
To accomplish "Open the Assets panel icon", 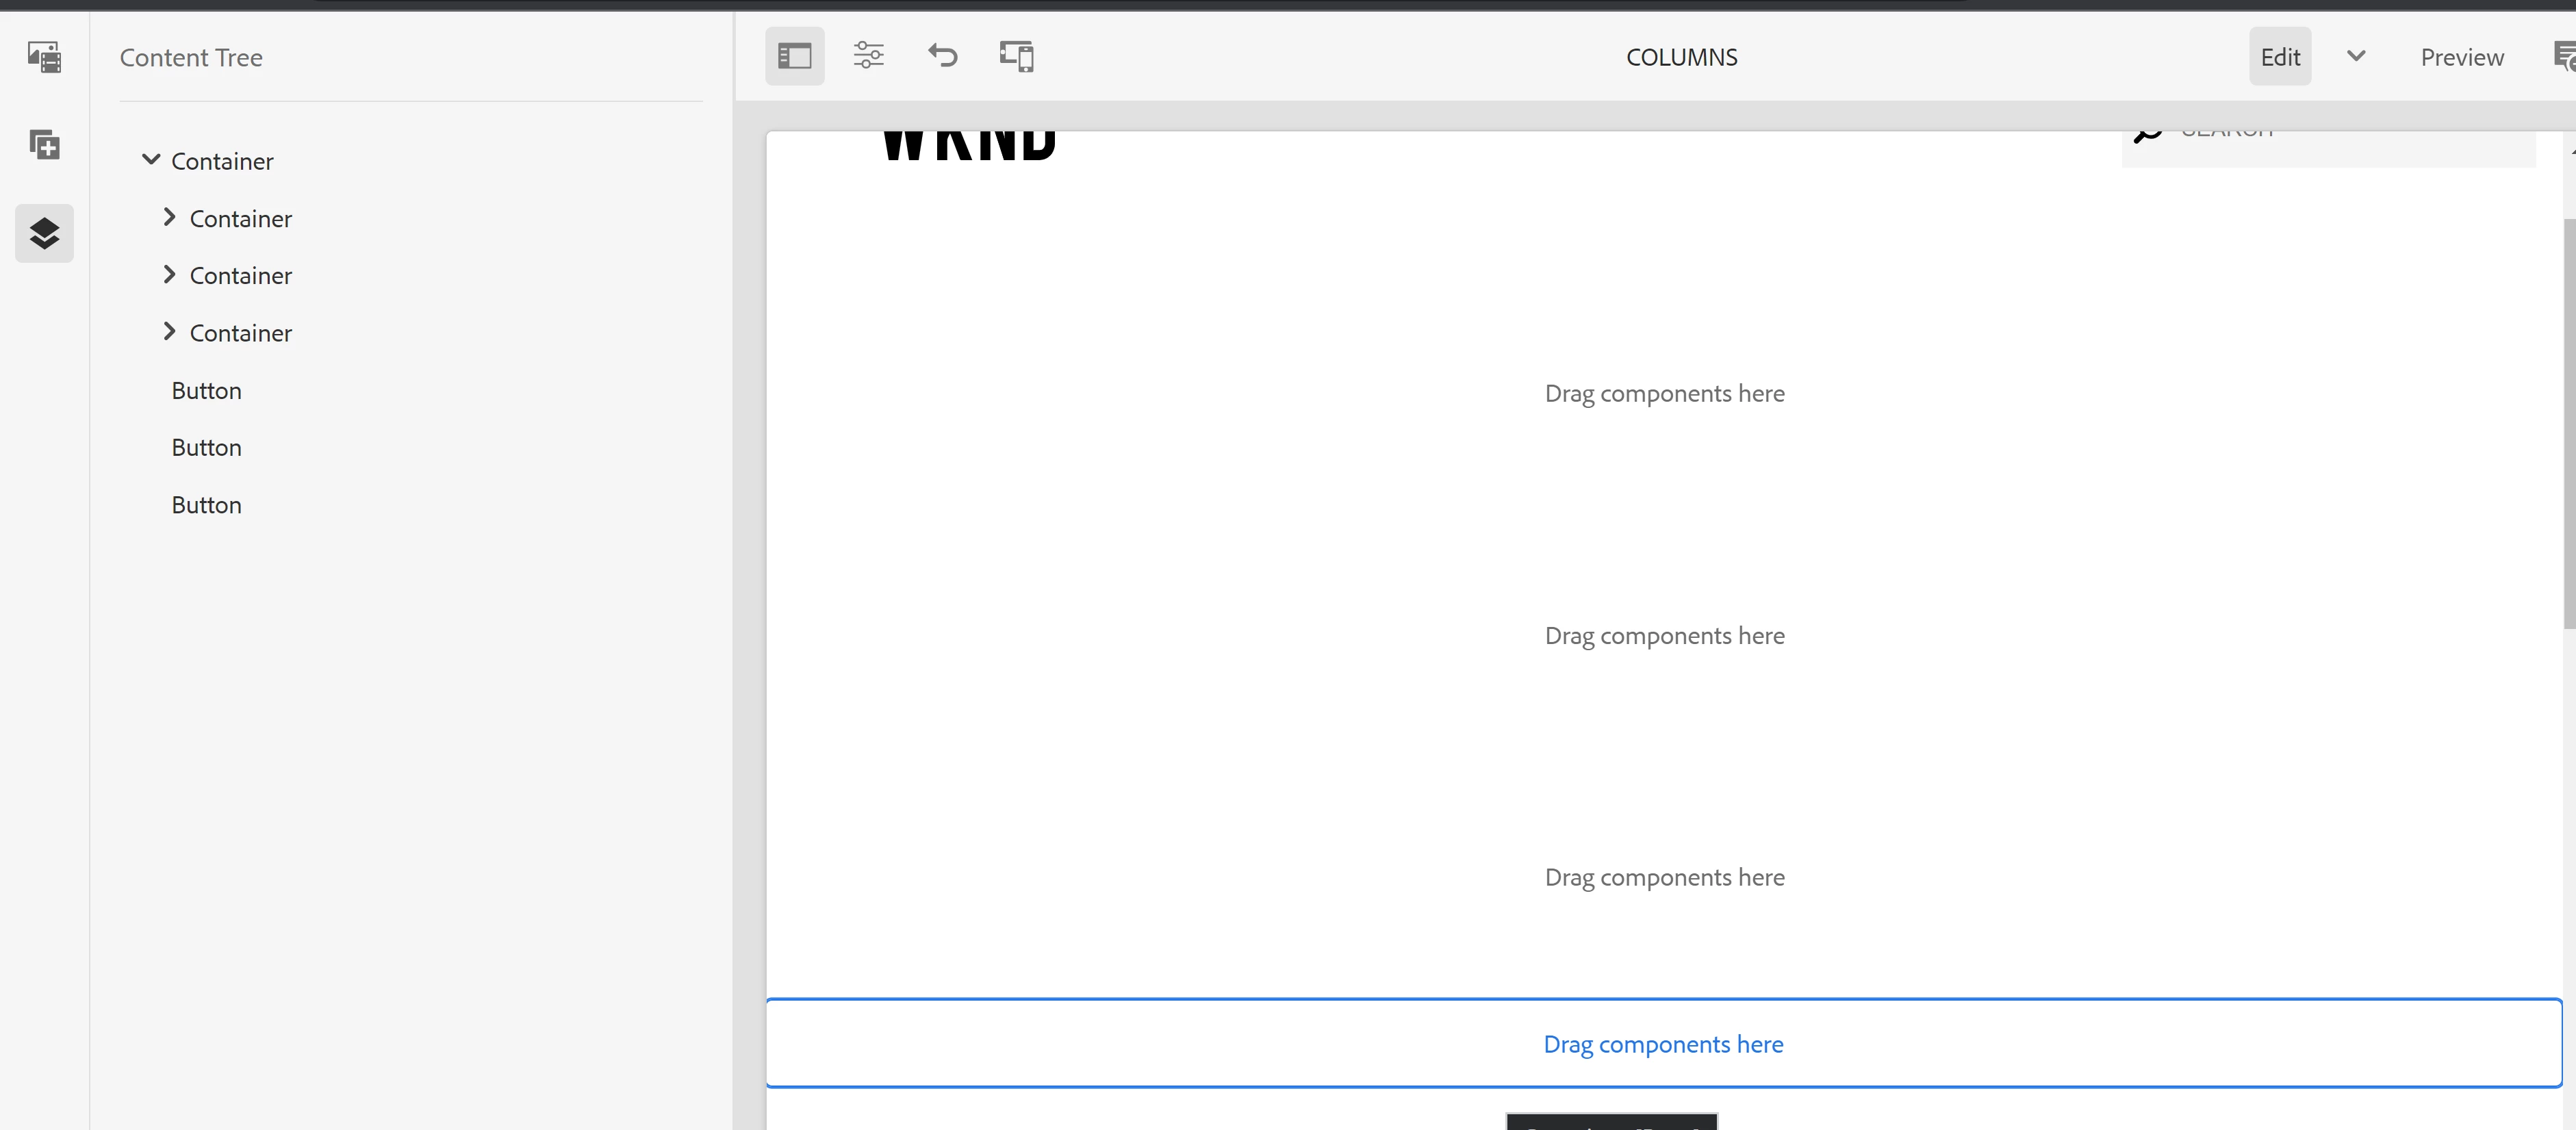I will (x=44, y=57).
